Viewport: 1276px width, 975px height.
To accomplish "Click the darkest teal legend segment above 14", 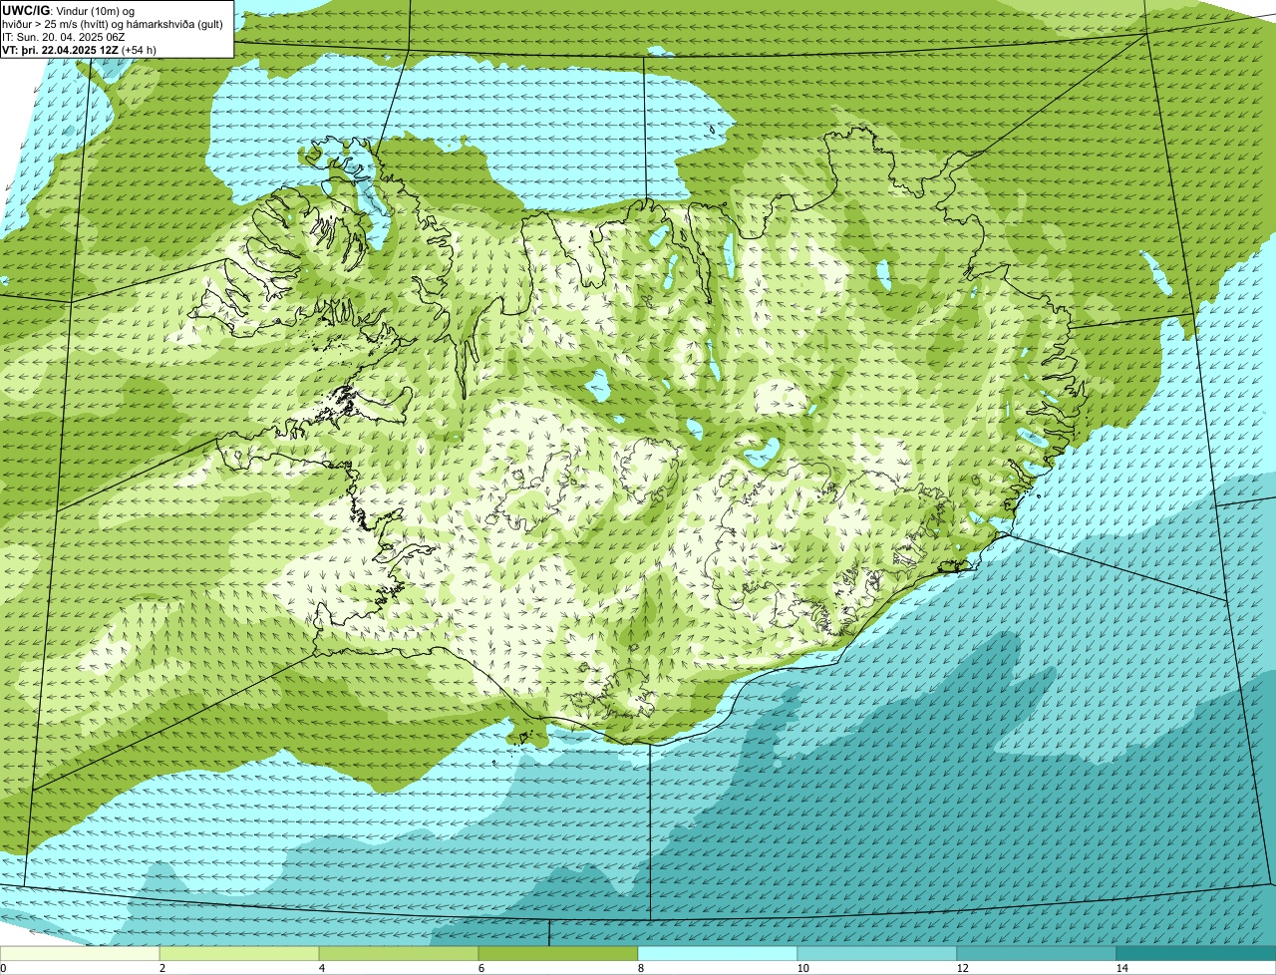I will 1196,953.
